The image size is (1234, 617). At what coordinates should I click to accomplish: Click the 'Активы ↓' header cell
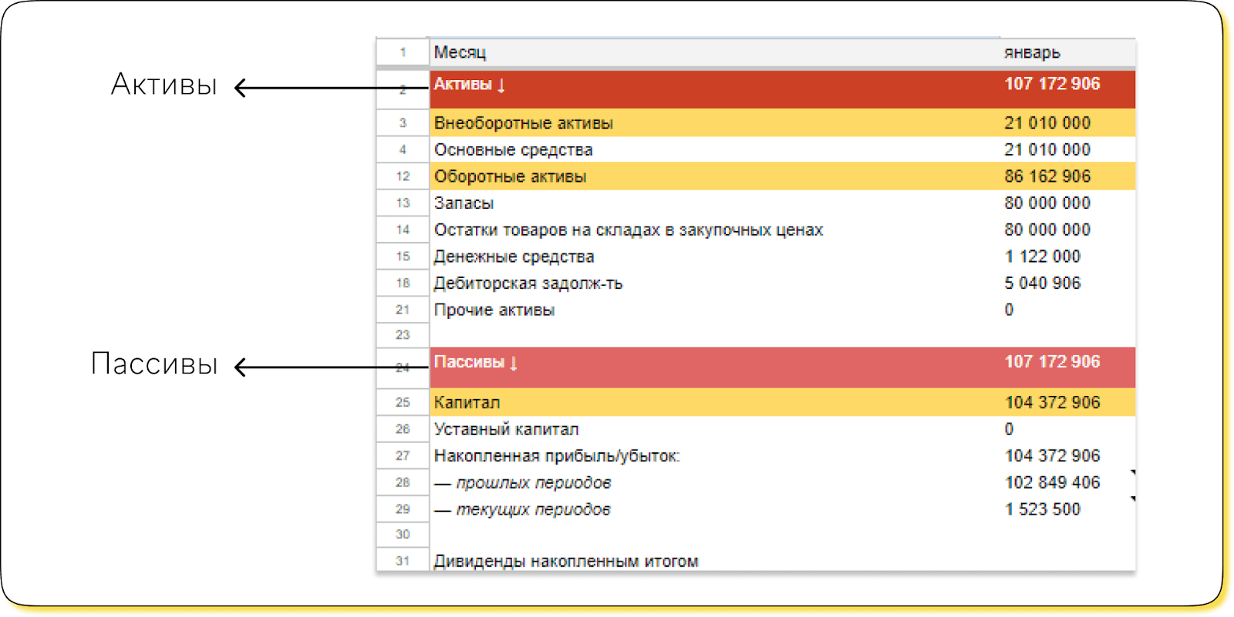(x=469, y=85)
